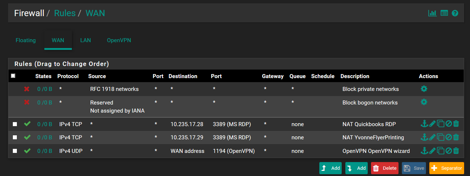The width and height of the screenshot is (470, 176).
Task: Open settings gear for Block private networks
Action: [424, 89]
